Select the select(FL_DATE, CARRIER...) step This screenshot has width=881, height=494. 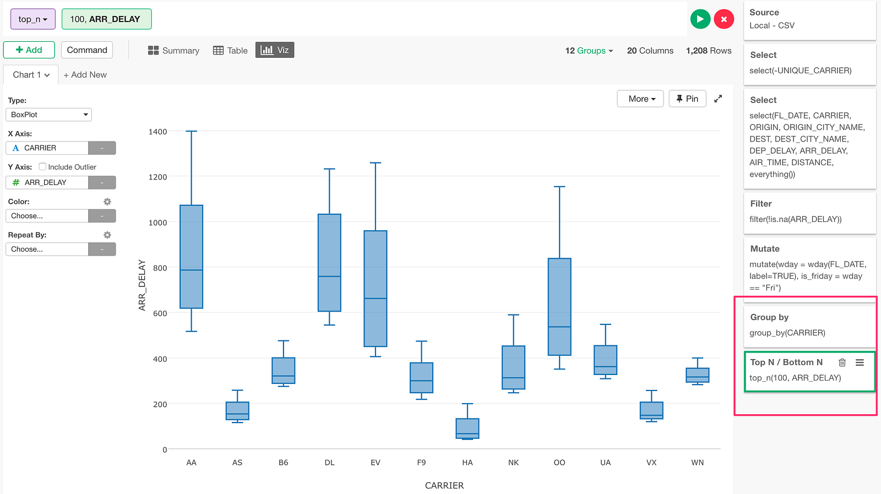pyautogui.click(x=809, y=139)
